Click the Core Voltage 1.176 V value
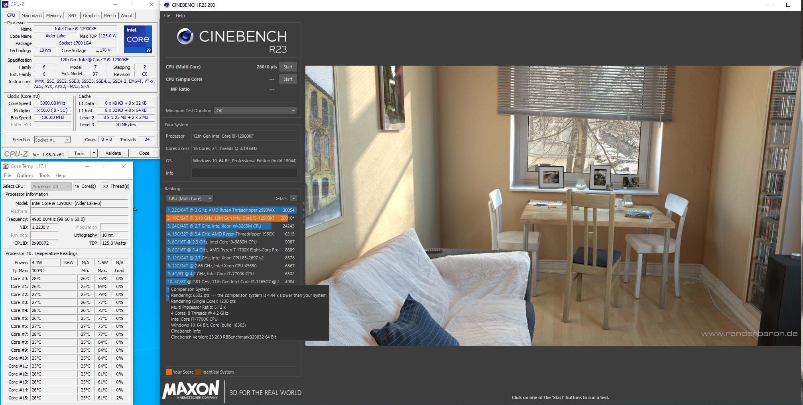Viewport: 803px width, 405px height. click(x=103, y=50)
